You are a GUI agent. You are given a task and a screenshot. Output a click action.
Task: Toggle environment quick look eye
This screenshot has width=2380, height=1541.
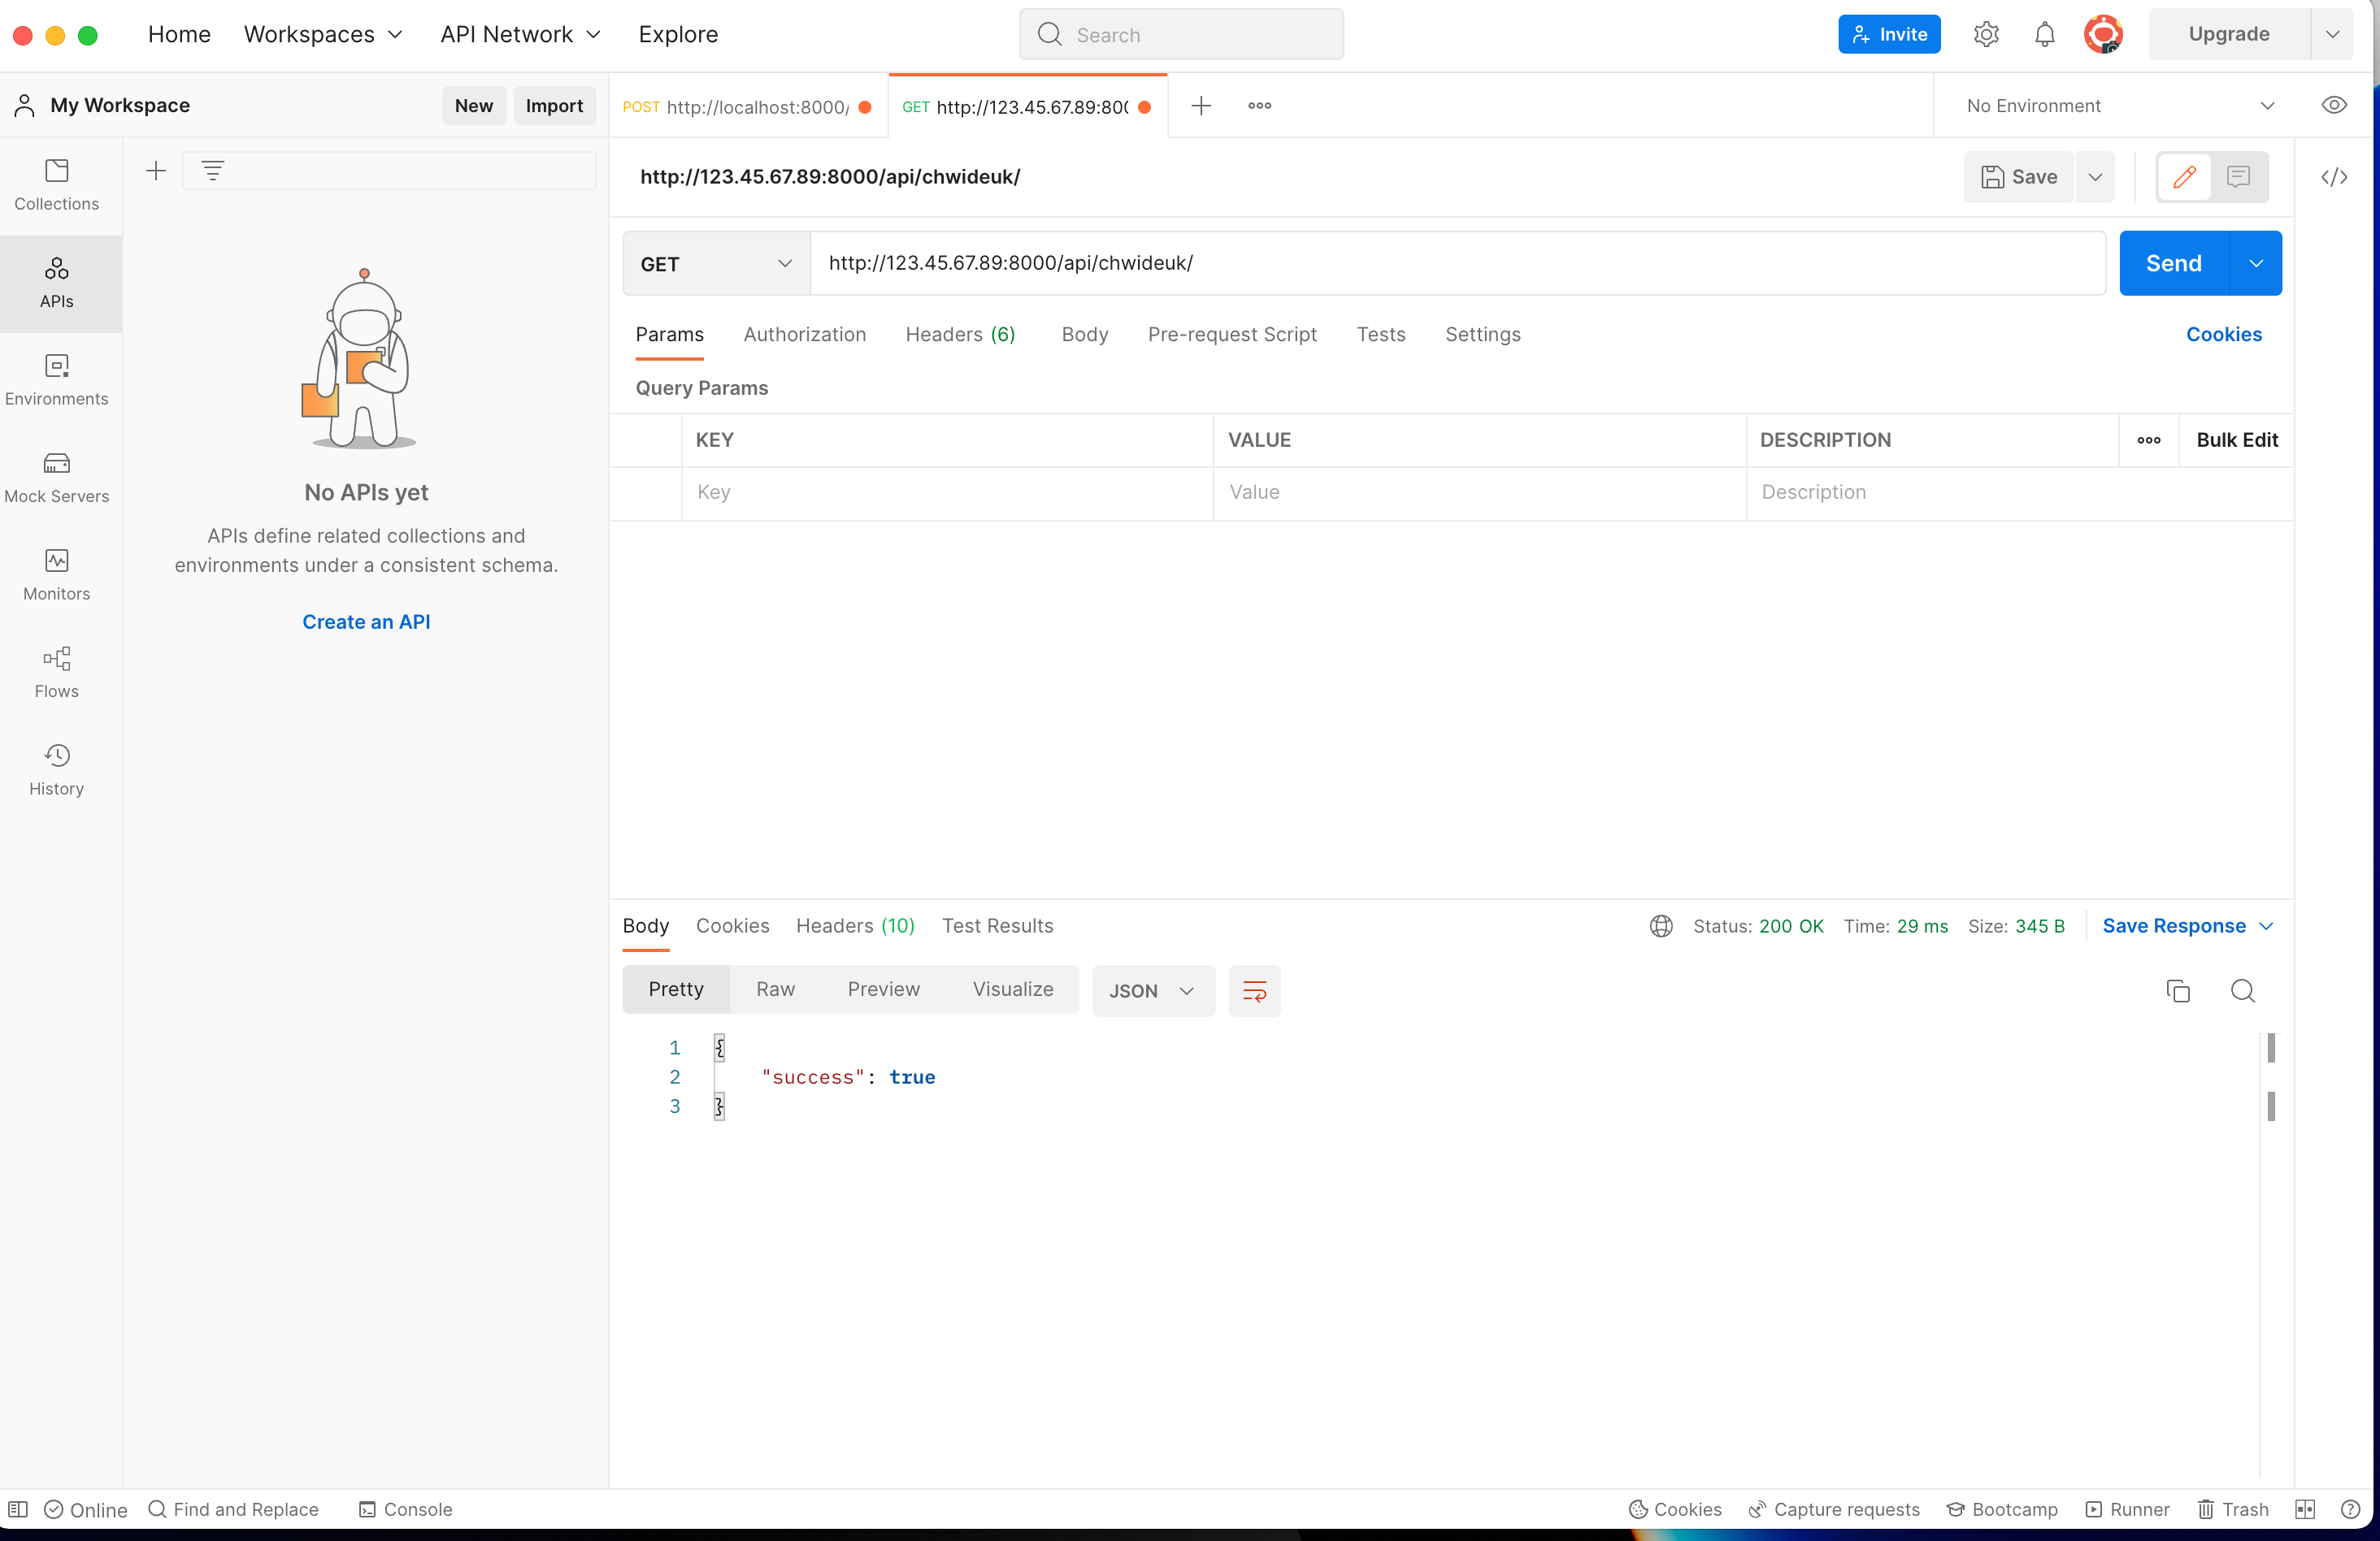pyautogui.click(x=2333, y=105)
